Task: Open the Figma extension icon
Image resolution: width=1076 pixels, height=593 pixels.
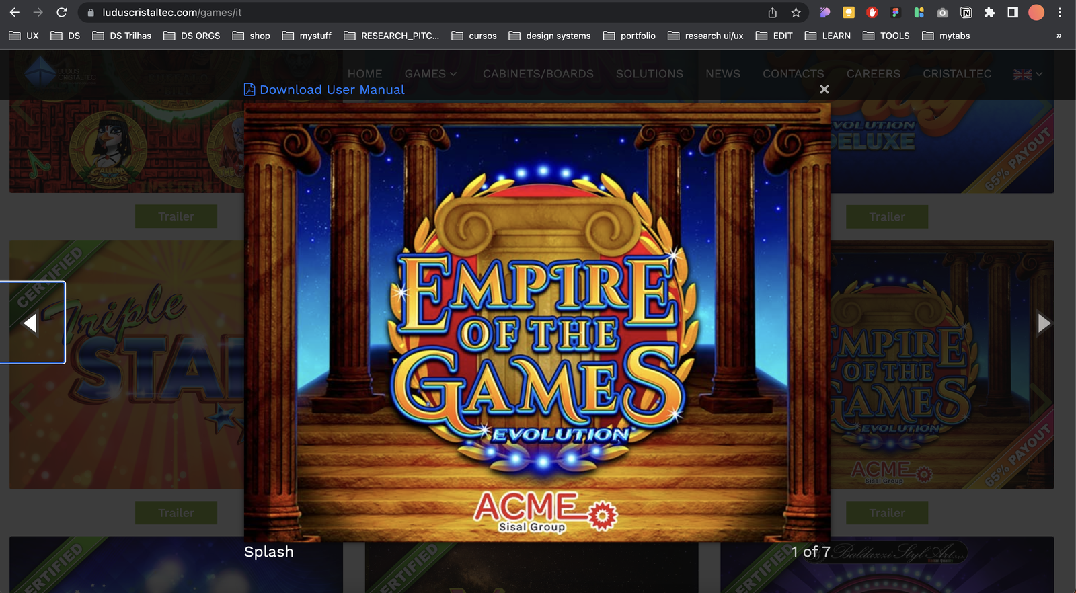Action: 895,12
